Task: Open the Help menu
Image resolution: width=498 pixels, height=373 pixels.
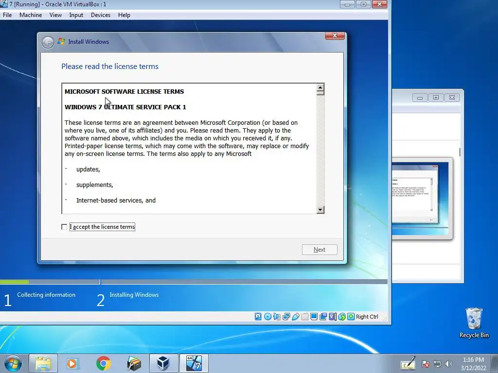Action: (124, 15)
